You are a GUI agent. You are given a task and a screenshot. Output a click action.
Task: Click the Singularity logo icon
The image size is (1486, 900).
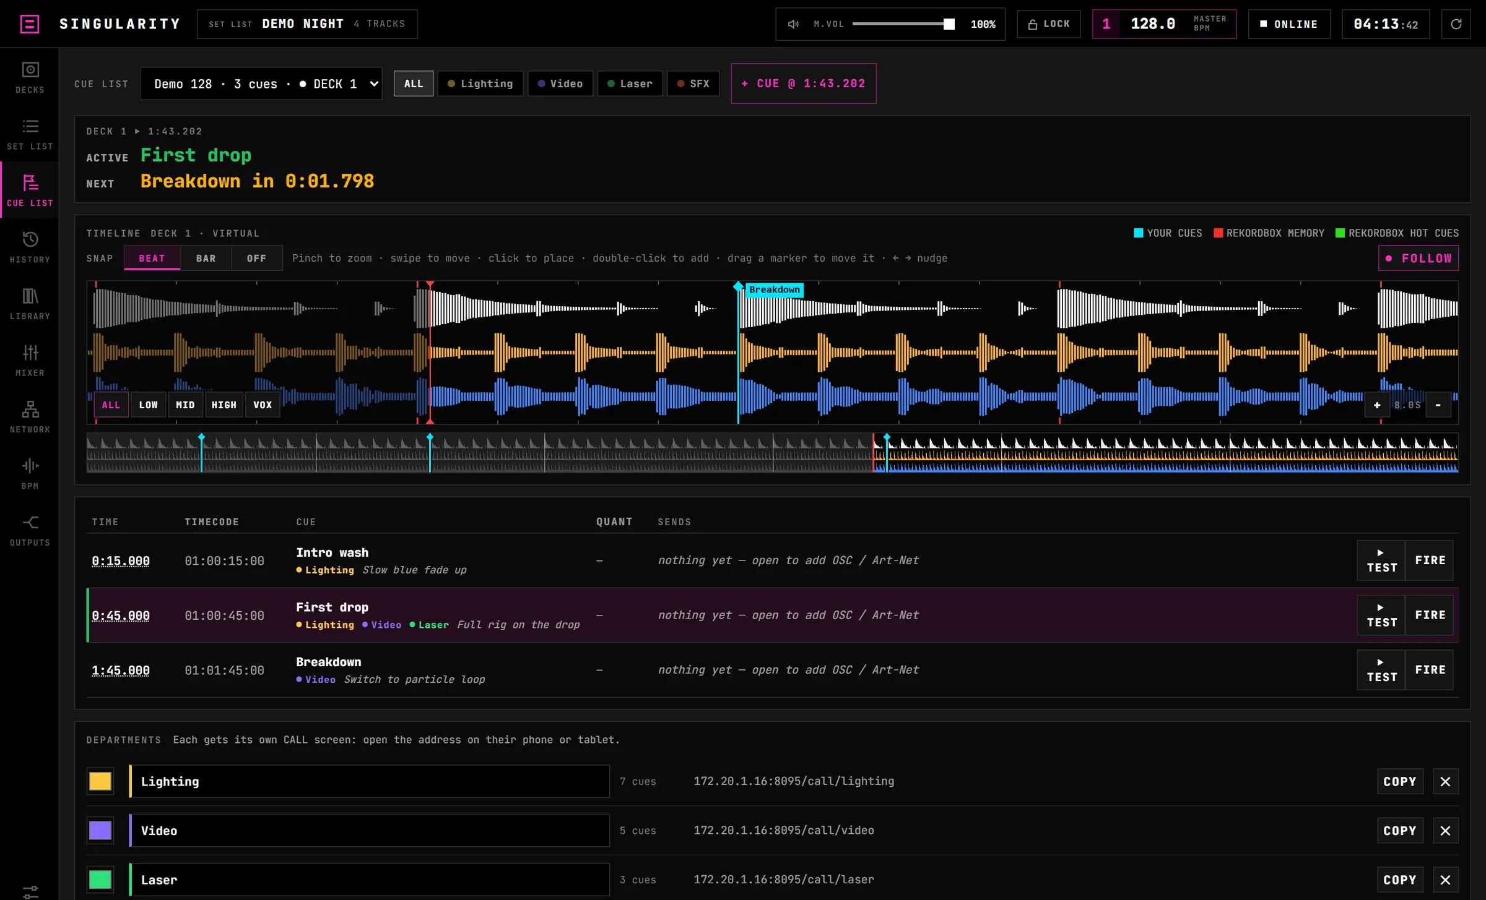(x=29, y=24)
